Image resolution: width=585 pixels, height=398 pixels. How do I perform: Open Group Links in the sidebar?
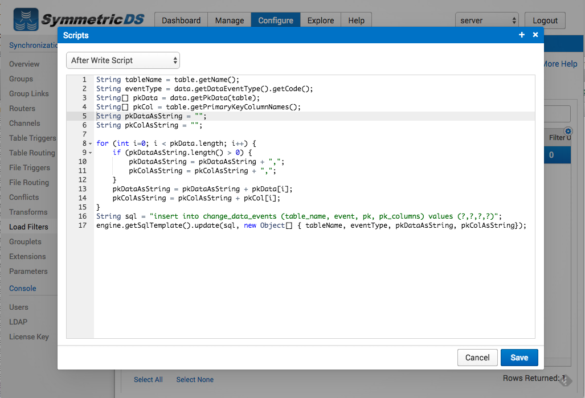pos(29,93)
